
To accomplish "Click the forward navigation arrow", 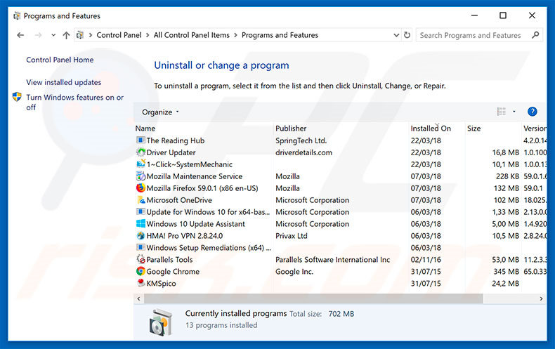I will click(x=38, y=35).
